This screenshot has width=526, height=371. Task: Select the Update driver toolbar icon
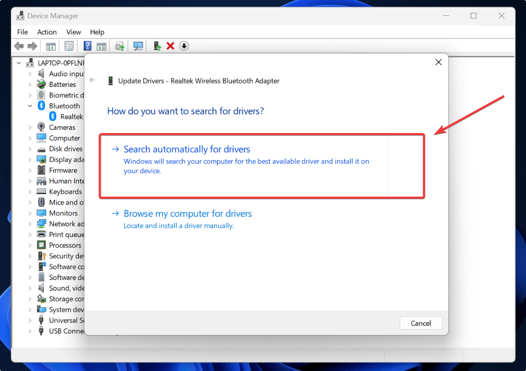click(119, 46)
